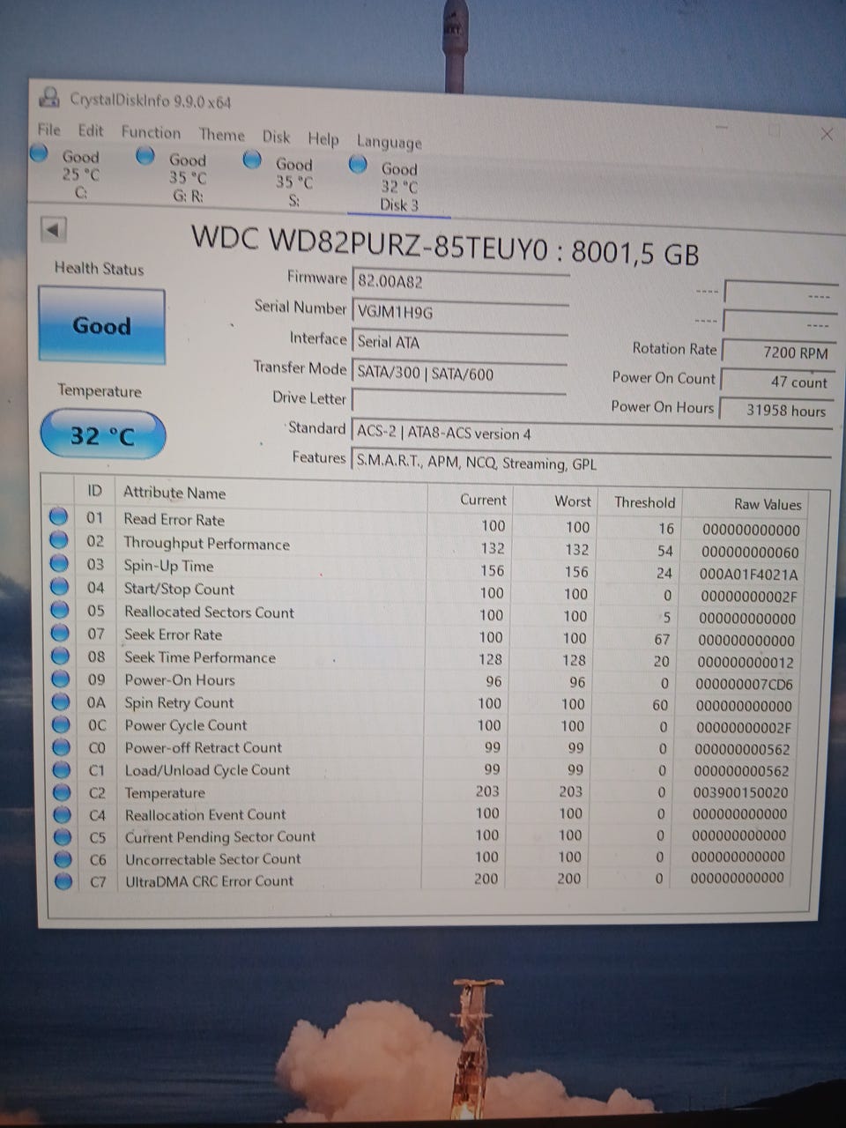The width and height of the screenshot is (846, 1128).
Task: Click status icon for Read Error Rate
Action: tap(59, 516)
